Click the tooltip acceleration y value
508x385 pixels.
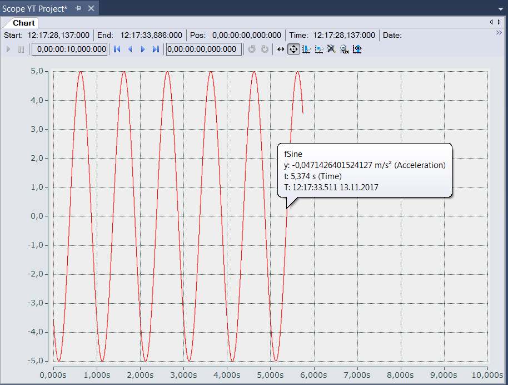(x=365, y=165)
